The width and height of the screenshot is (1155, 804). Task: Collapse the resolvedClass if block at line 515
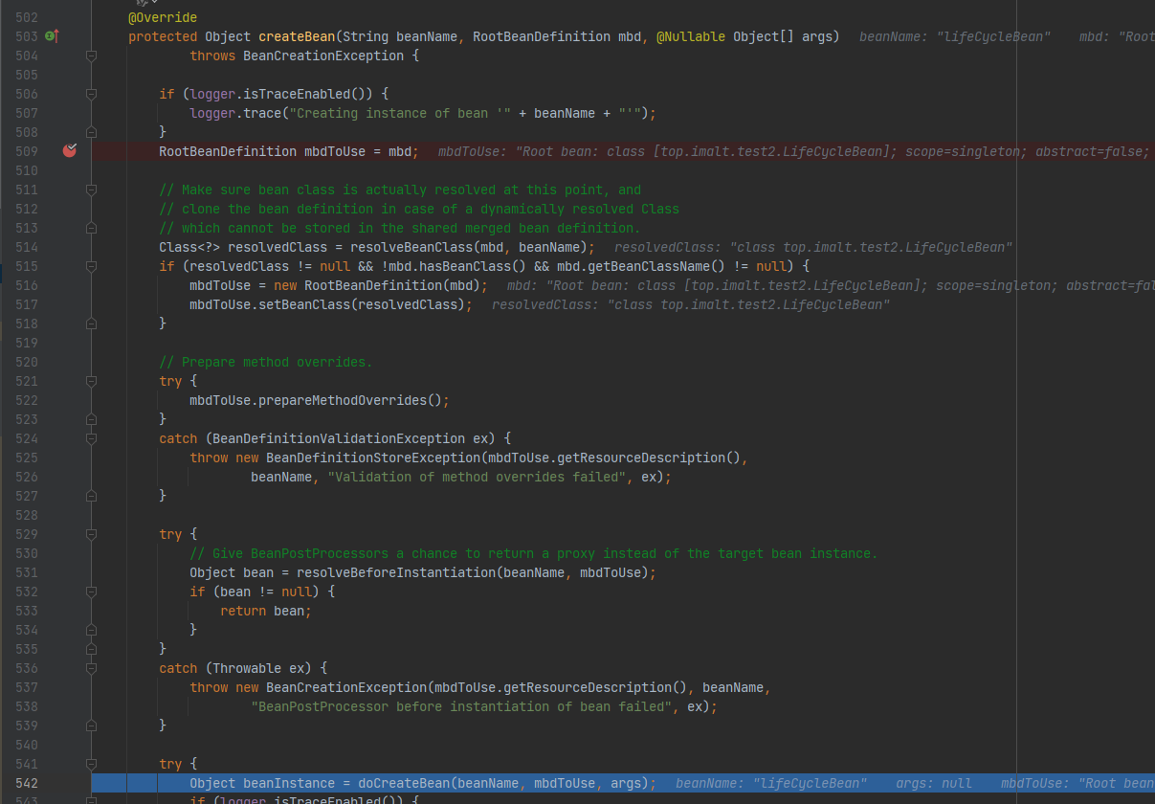point(92,267)
